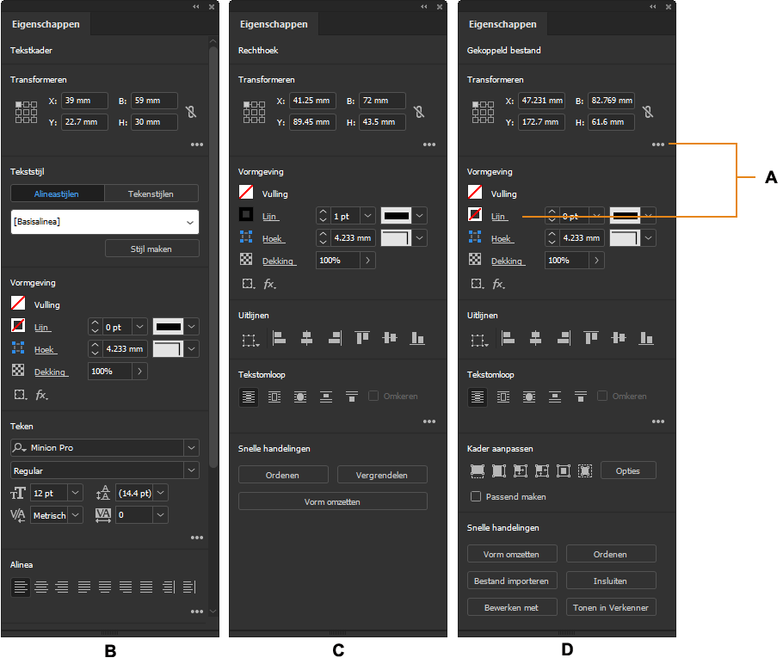Image resolution: width=783 pixels, height=664 pixels.
Task: Open the [Basisalinea] paragraph style dropdown
Action: (105, 222)
